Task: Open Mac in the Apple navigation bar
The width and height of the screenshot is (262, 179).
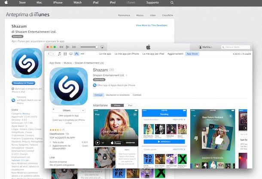Action: tap(39, 3)
